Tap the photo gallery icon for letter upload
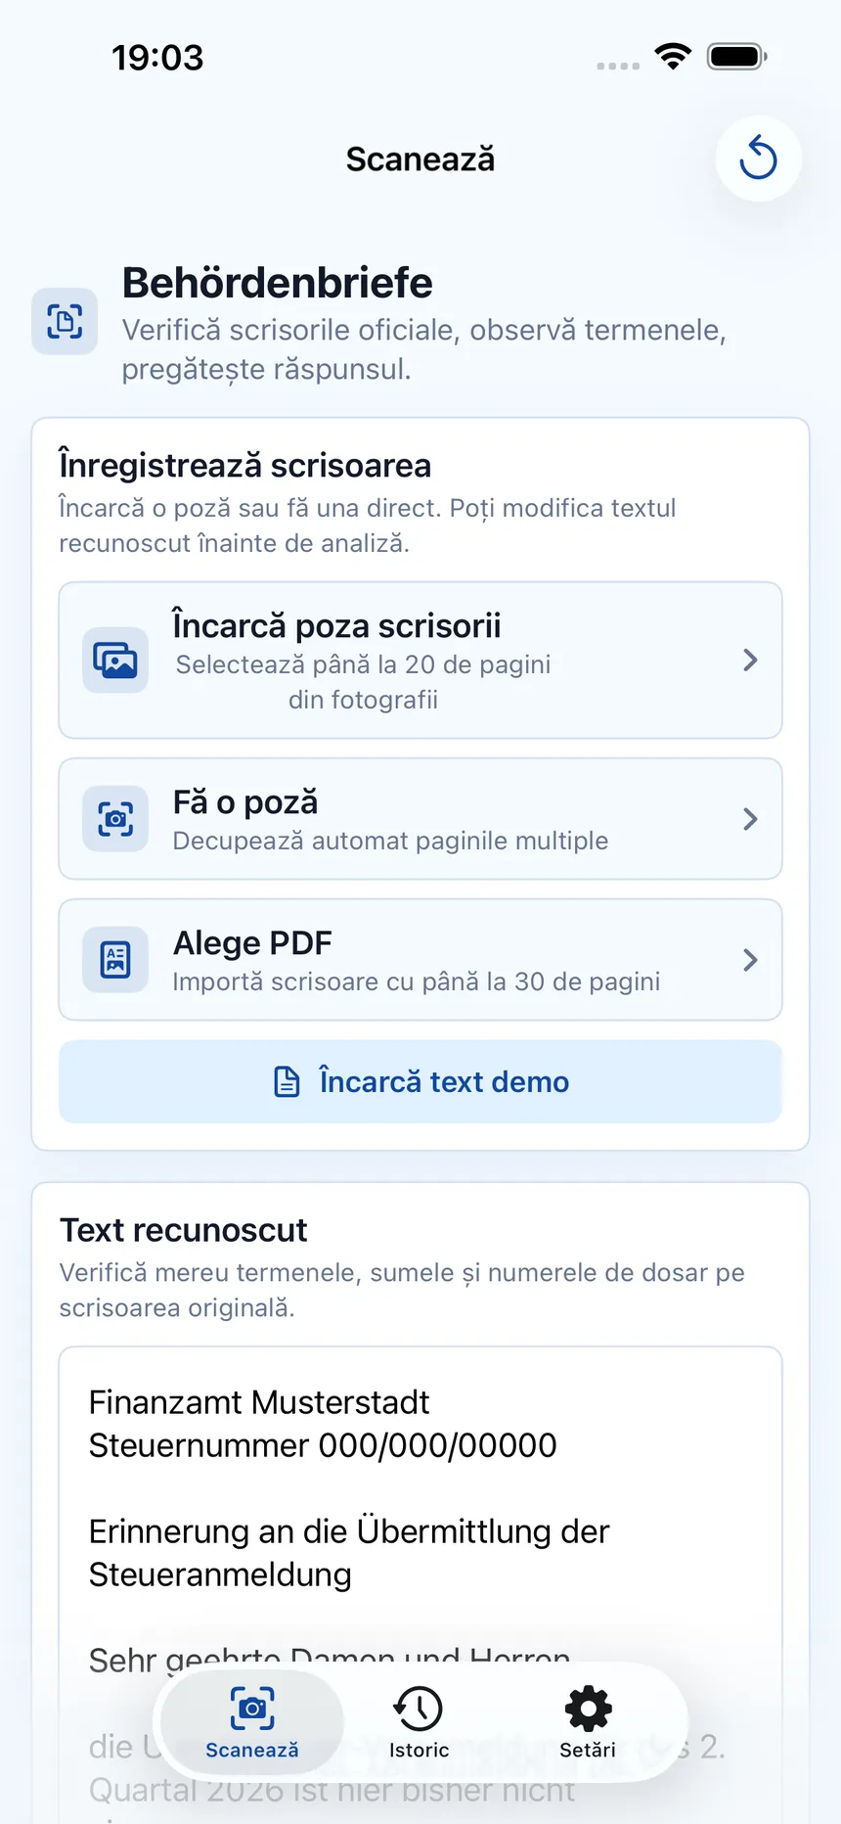 click(115, 661)
